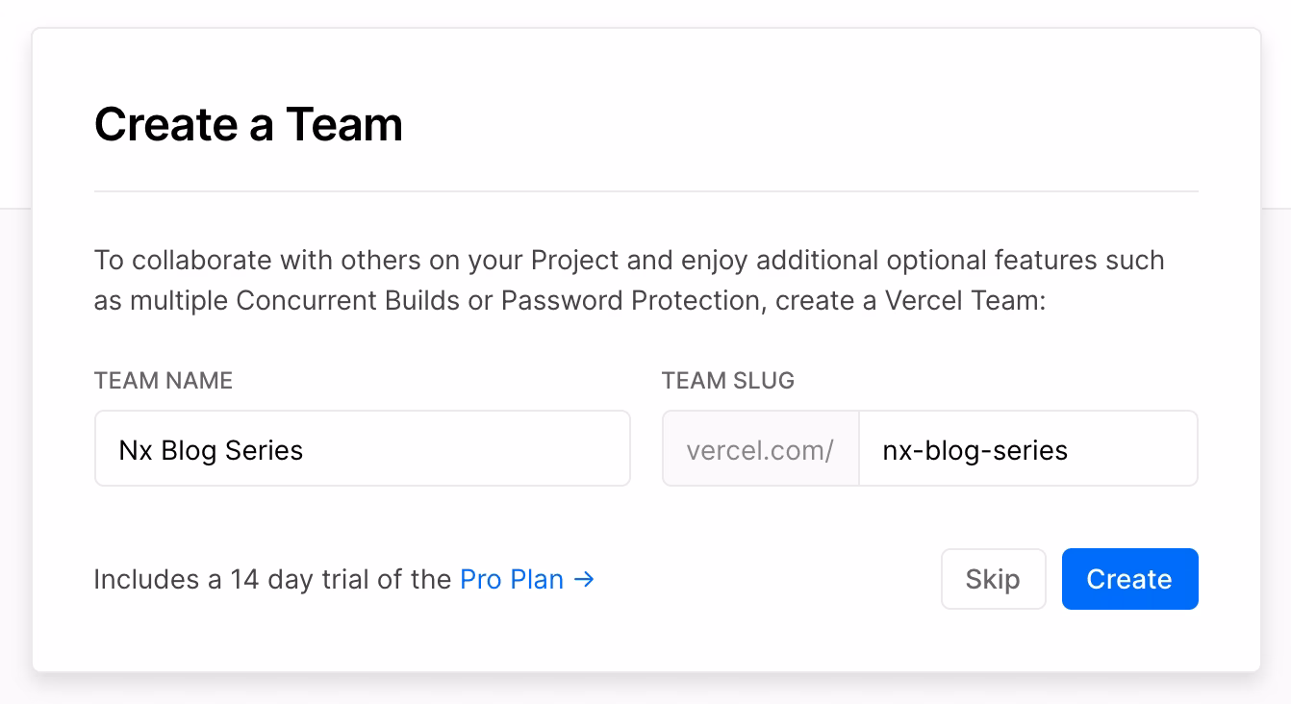Click into the Team Slug input
1291x704 pixels.
(x=1027, y=449)
